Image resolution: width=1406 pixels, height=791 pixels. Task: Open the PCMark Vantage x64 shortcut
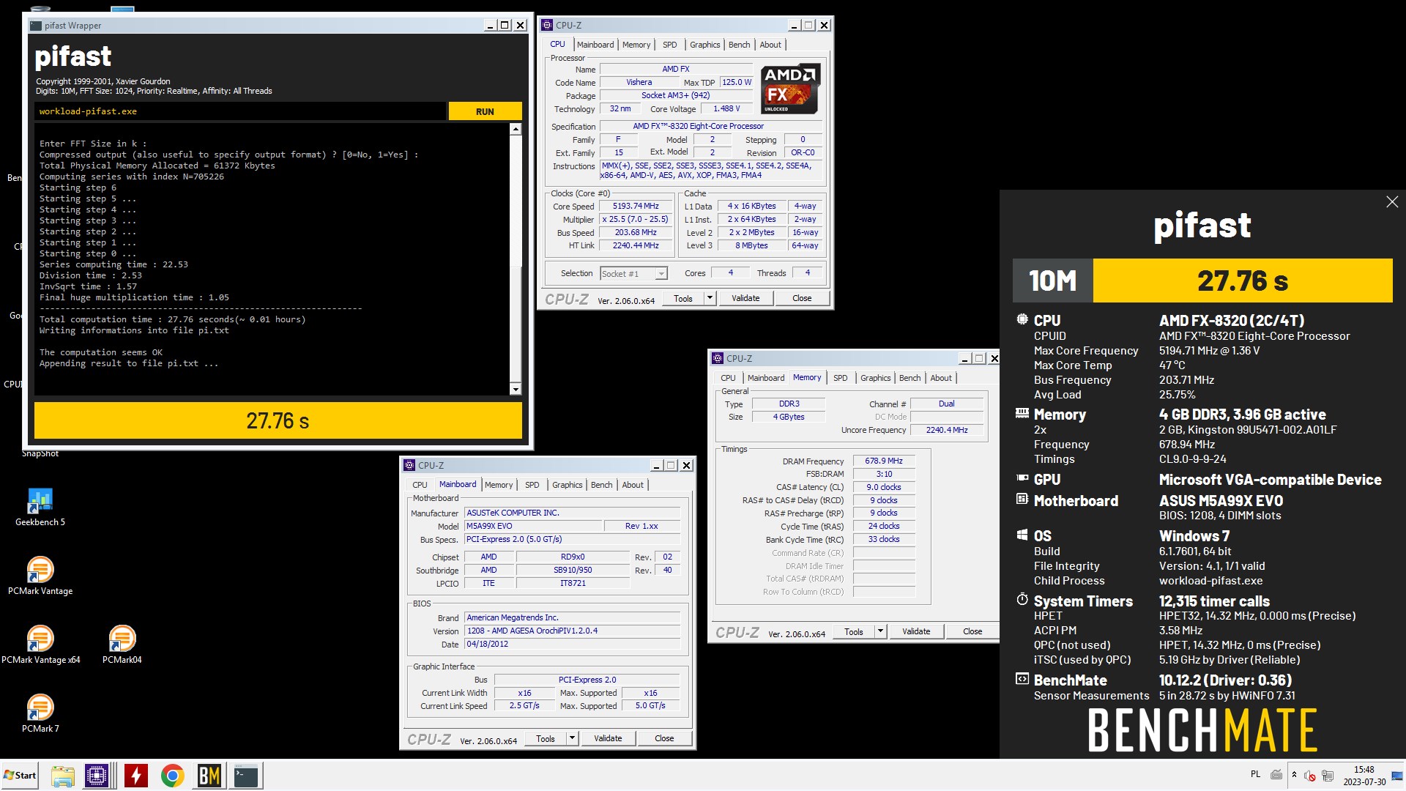point(40,645)
